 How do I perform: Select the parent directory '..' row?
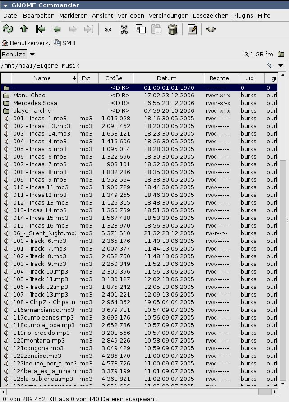(139, 88)
